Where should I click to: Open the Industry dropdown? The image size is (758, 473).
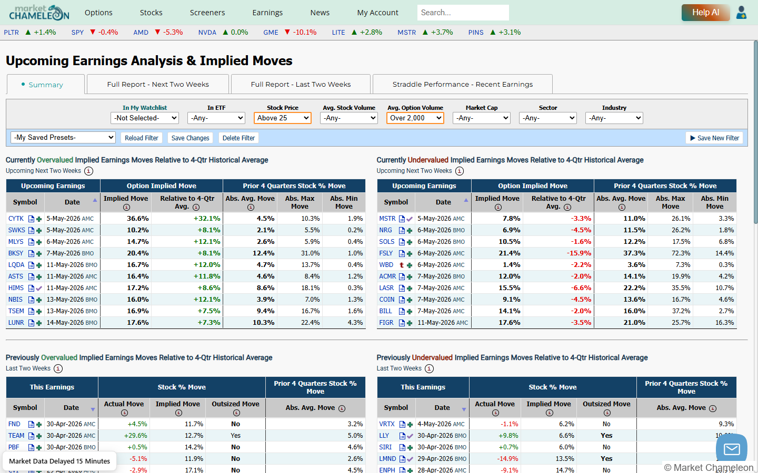tap(614, 118)
